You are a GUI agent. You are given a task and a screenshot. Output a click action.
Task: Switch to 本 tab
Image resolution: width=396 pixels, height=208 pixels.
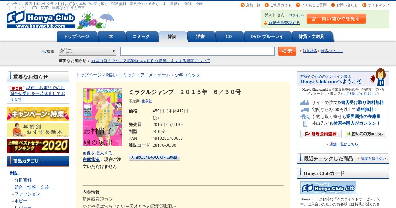(111, 37)
